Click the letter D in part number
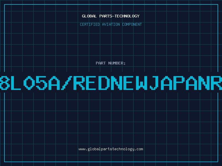Image resolution: width=222 pixels, height=166 pixels. pyautogui.click(x=104, y=83)
